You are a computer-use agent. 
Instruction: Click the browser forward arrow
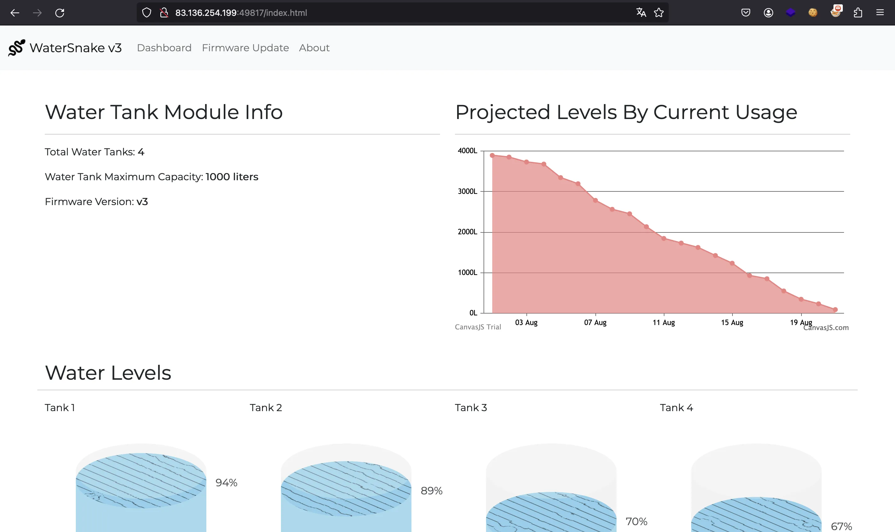[37, 13]
